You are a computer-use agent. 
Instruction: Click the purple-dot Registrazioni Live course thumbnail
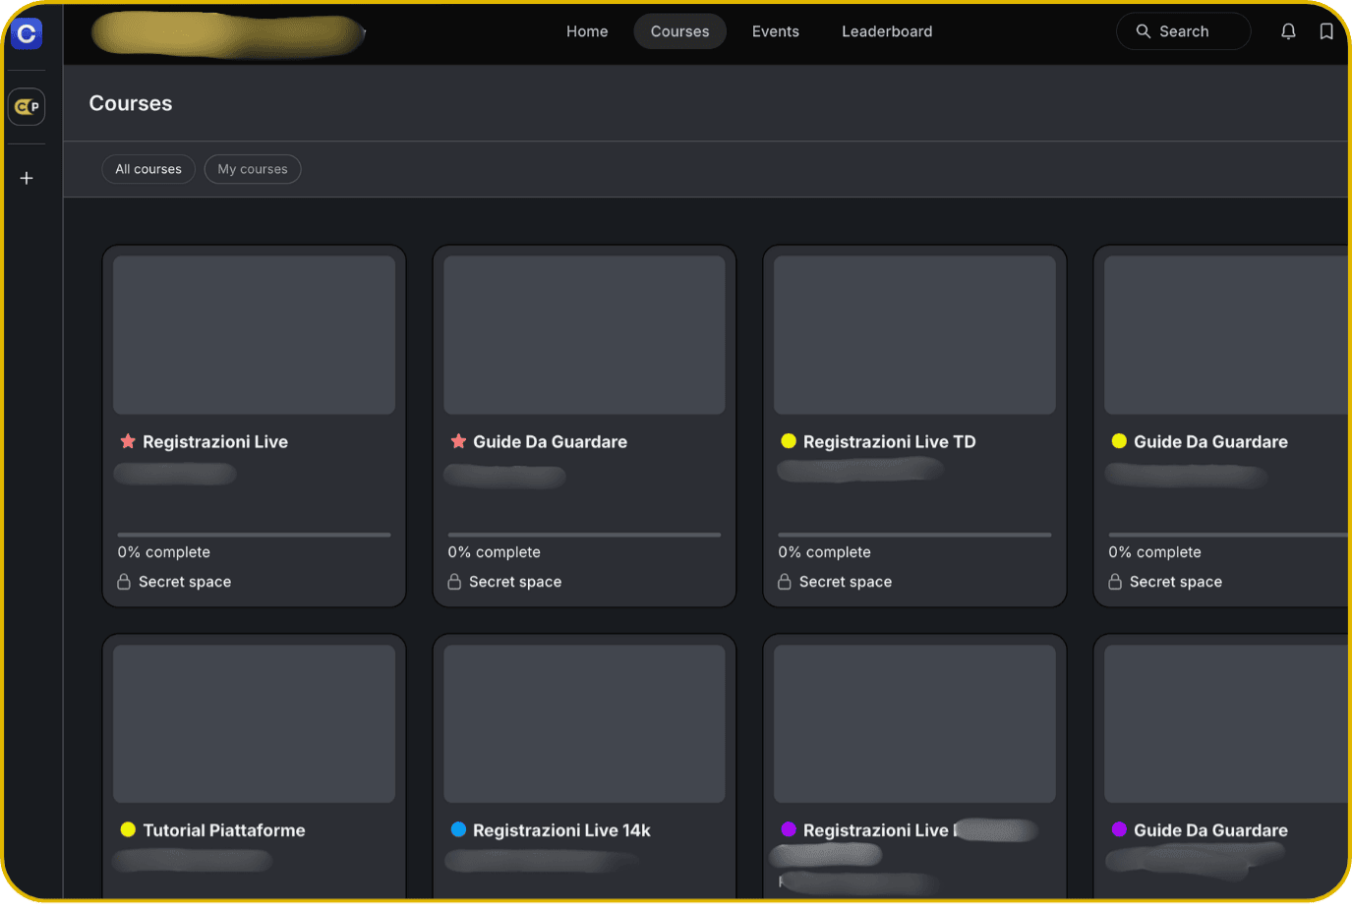coord(915,723)
